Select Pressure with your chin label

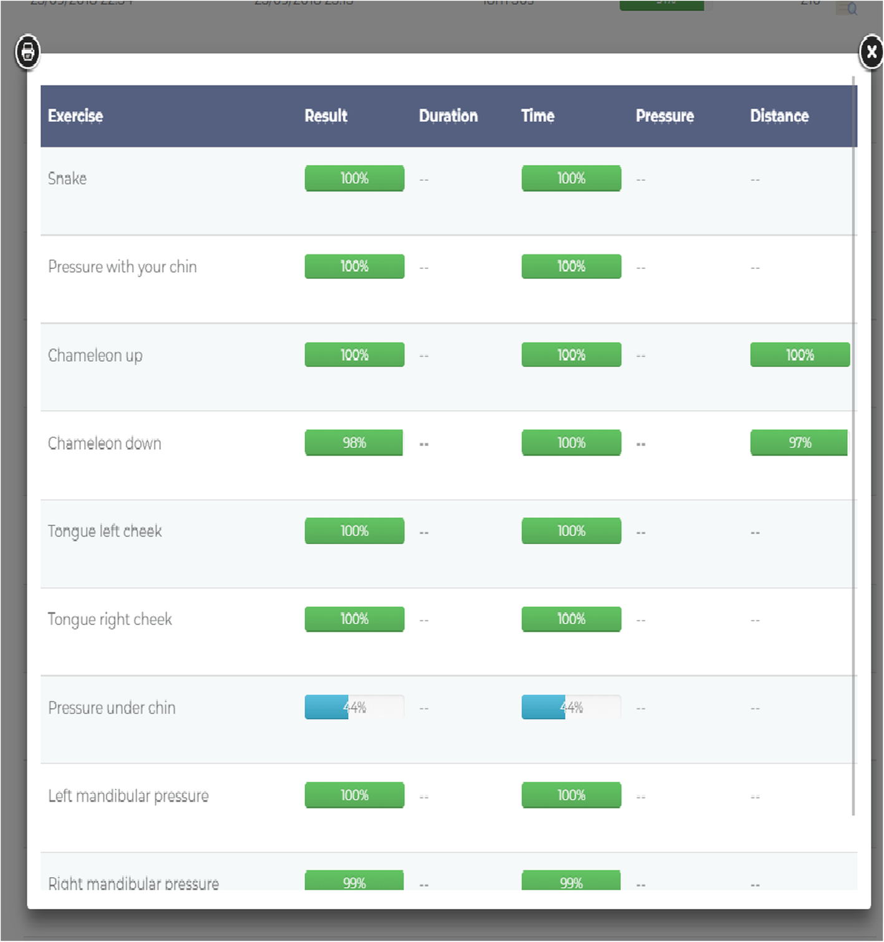point(122,267)
